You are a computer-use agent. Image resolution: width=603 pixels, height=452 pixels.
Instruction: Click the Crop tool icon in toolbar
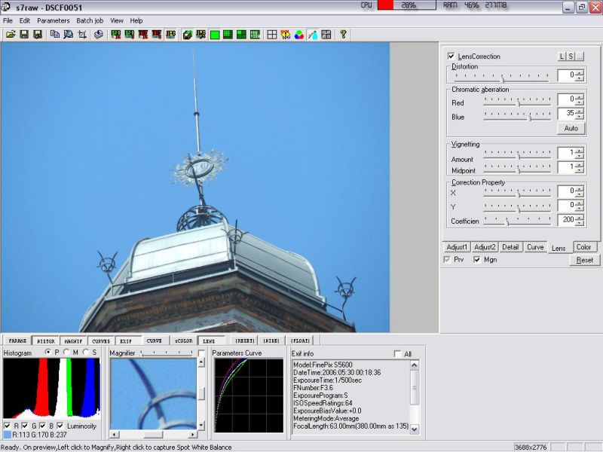[82, 35]
